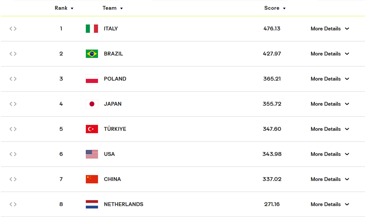This screenshot has height=217, width=365.
Task: Sort the table by Score column
Action: click(x=275, y=8)
